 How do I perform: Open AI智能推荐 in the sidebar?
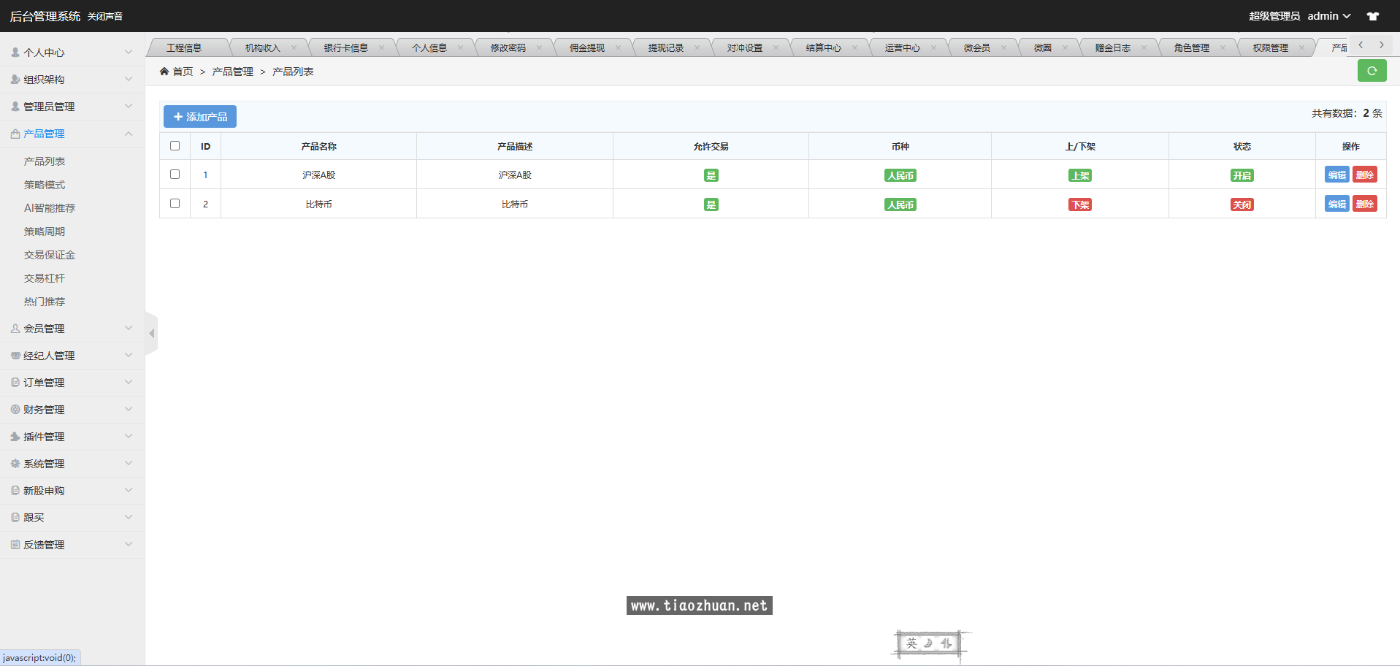coord(50,208)
